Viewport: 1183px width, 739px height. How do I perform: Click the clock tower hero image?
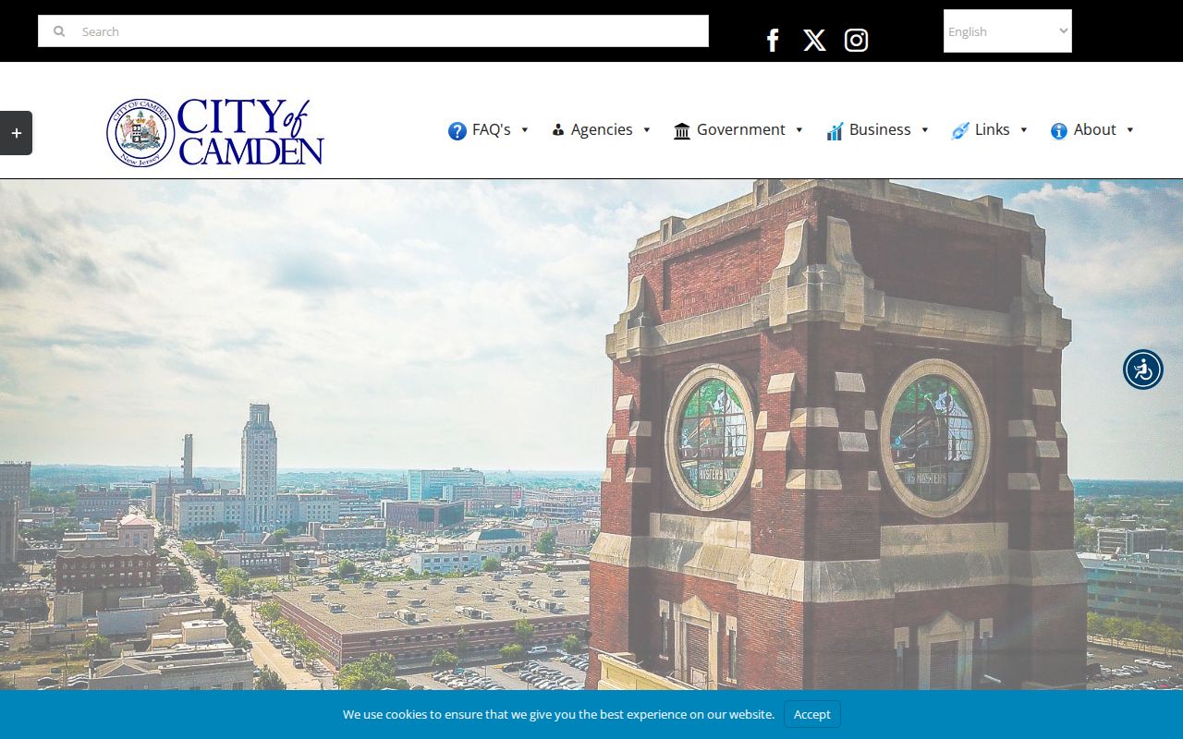tap(591, 434)
